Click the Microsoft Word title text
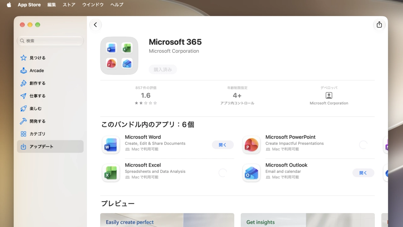Screen dimensions: 403x227 pyautogui.click(x=143, y=137)
